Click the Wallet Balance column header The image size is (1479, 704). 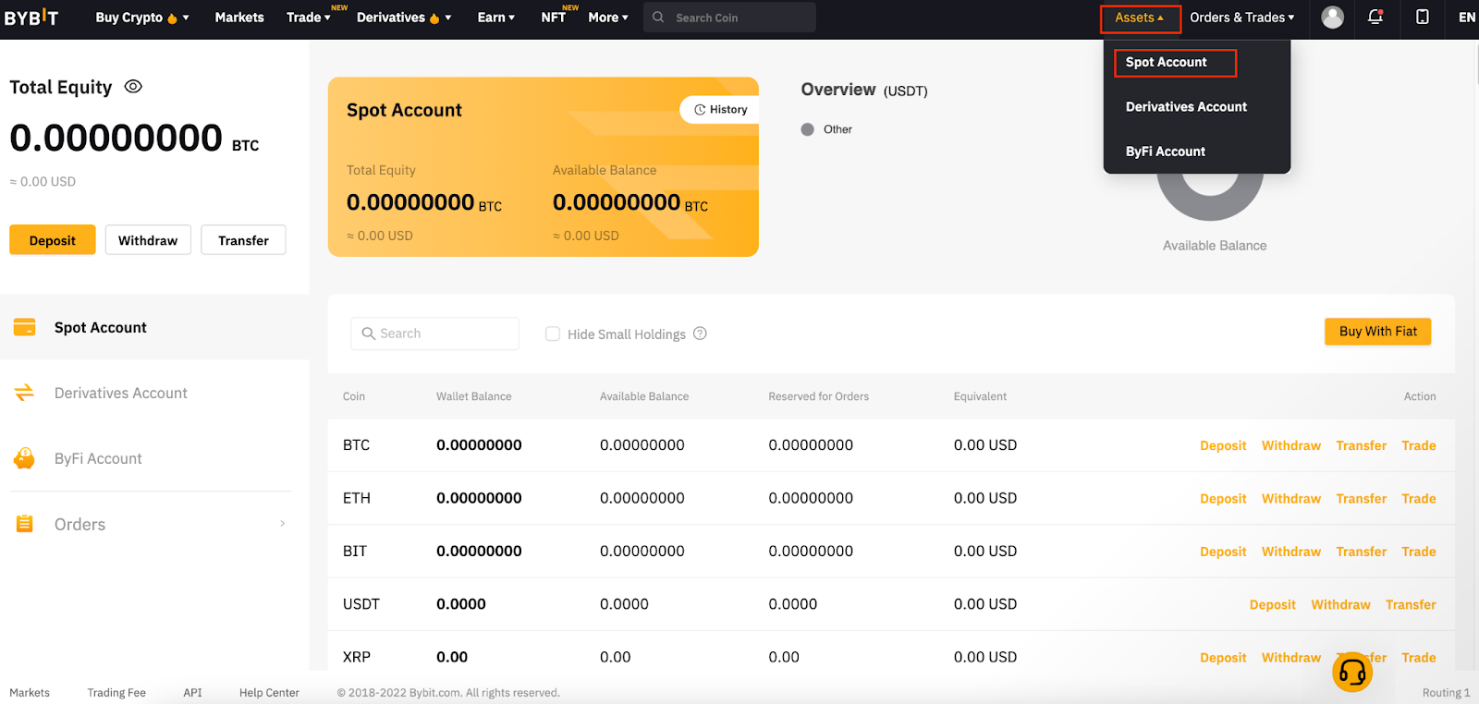click(x=473, y=396)
